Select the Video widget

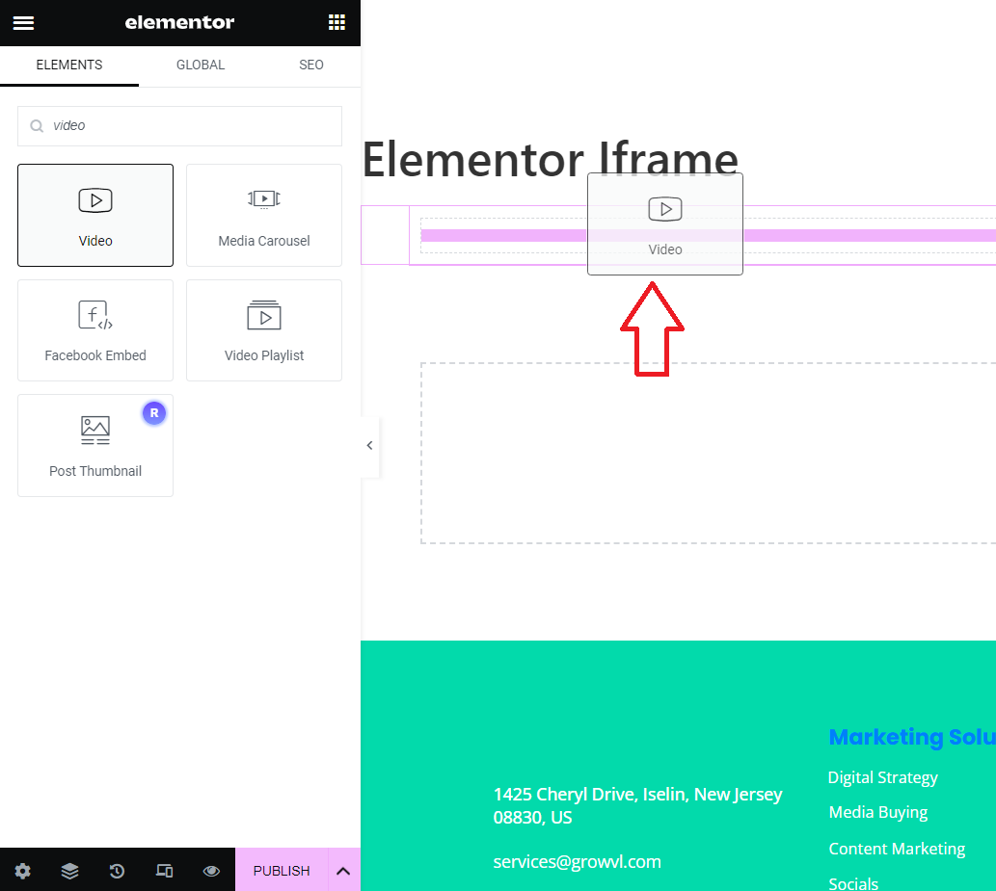tap(94, 215)
